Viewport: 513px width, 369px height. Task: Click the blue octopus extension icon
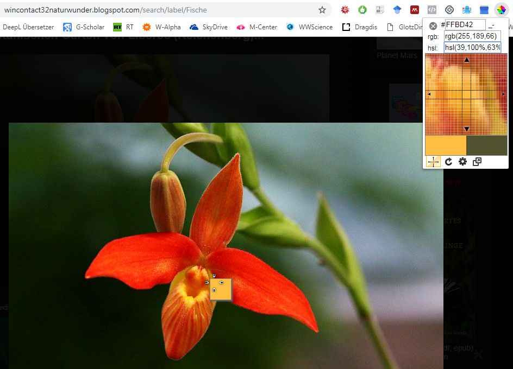[466, 9]
